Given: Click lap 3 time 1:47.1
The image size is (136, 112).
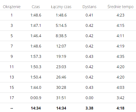Looking at the screenshot, I should [36, 25].
